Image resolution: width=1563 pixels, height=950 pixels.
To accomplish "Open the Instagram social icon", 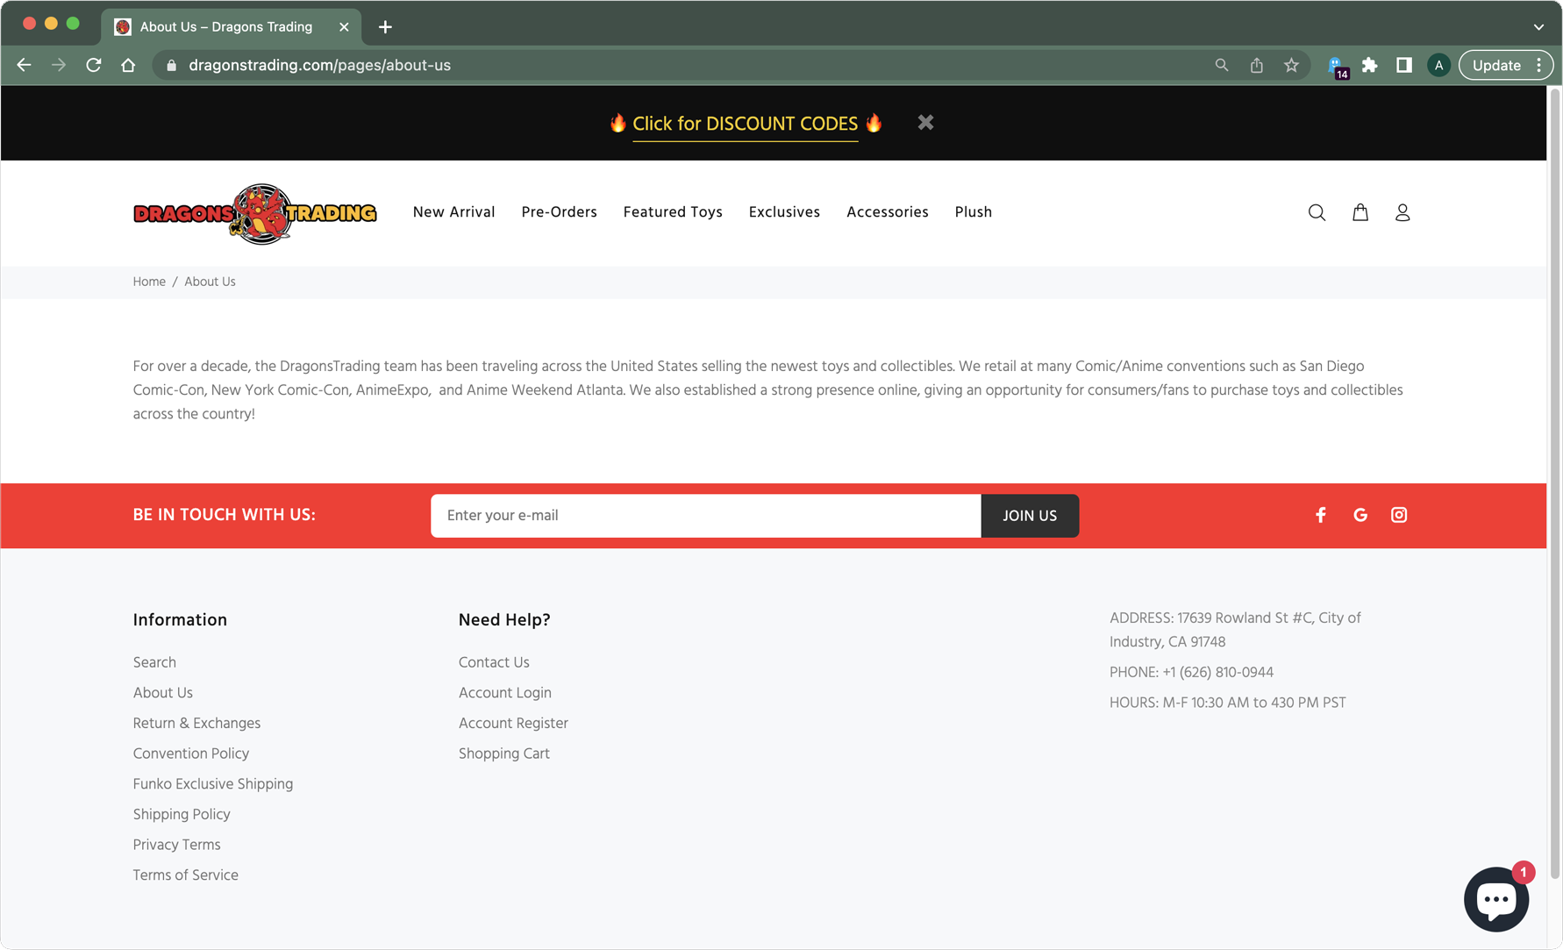I will 1399,515.
